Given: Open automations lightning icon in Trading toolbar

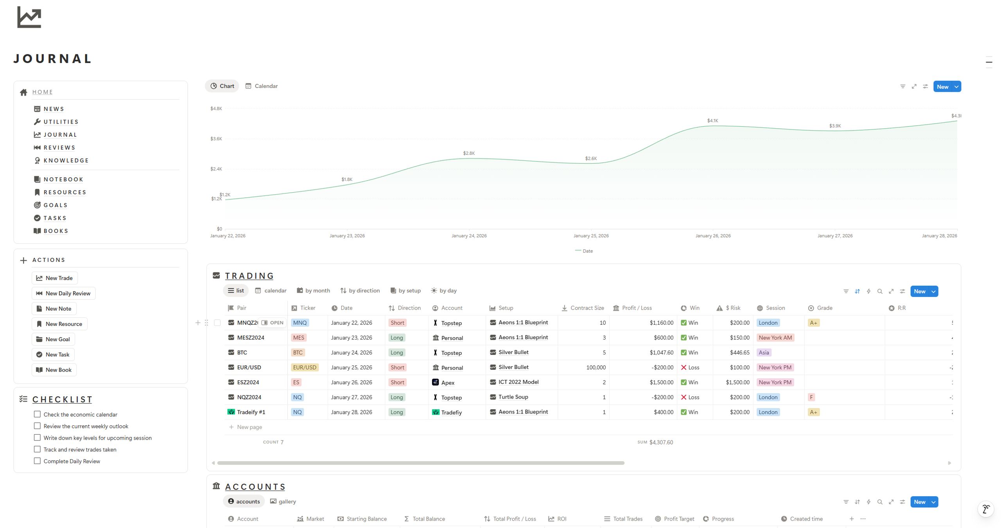Looking at the screenshot, I should coord(868,291).
